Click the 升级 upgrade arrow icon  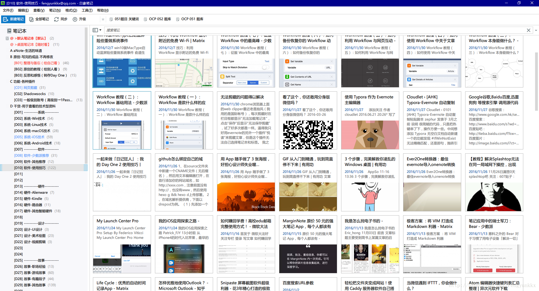coord(75,19)
